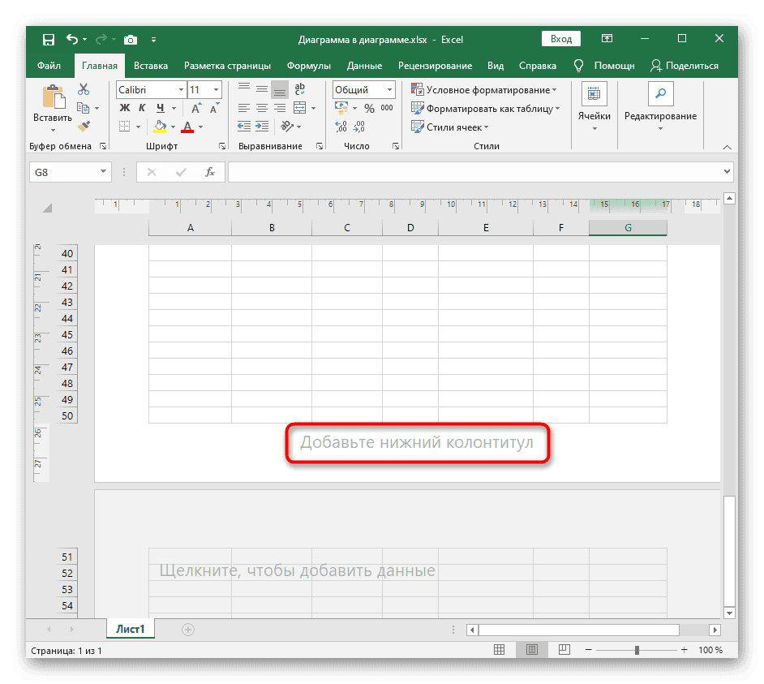Click the add new sheet plus icon
Image resolution: width=764 pixels, height=684 pixels.
[x=188, y=629]
